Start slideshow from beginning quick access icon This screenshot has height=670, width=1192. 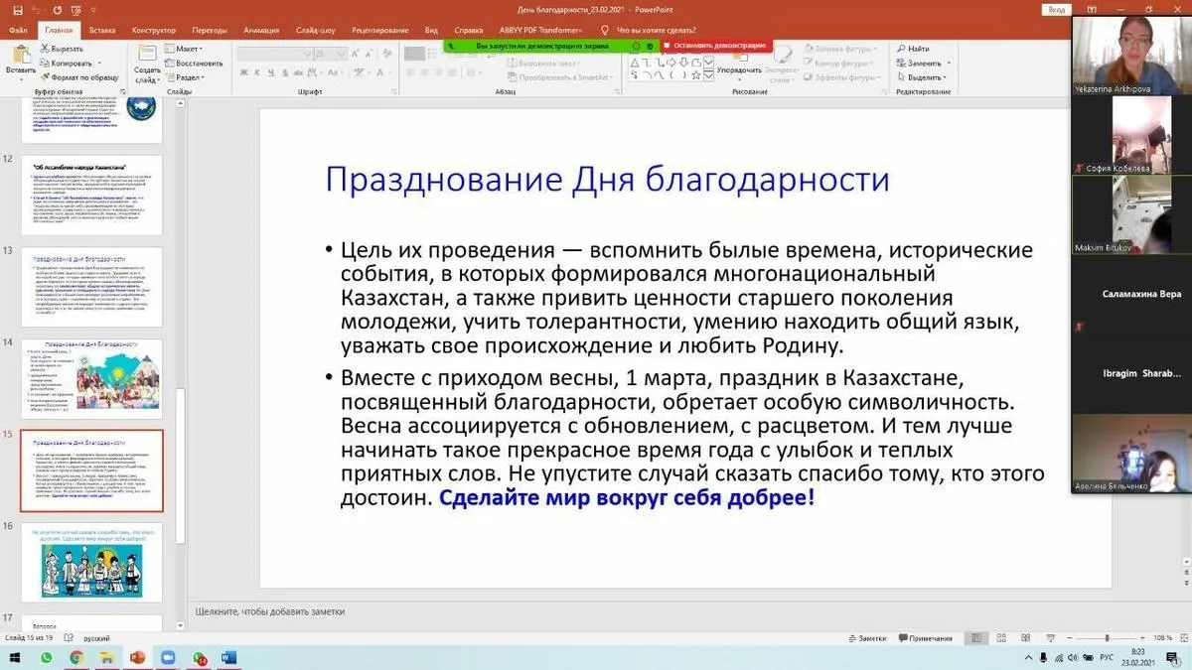click(75, 10)
